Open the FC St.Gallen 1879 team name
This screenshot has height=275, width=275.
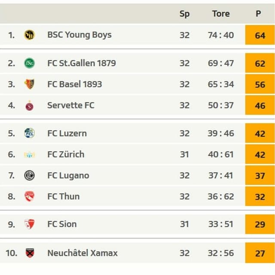81,63
